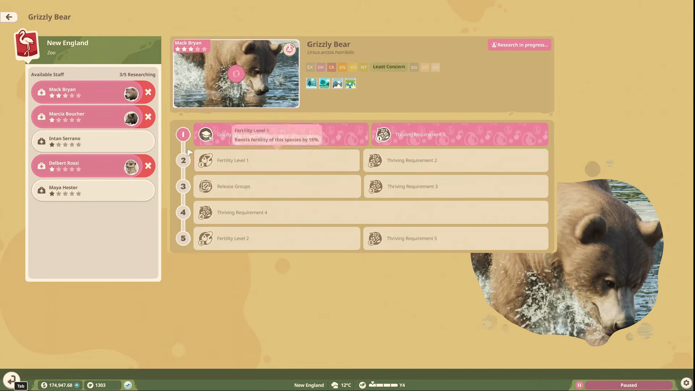Click Research in progress button

click(x=519, y=45)
